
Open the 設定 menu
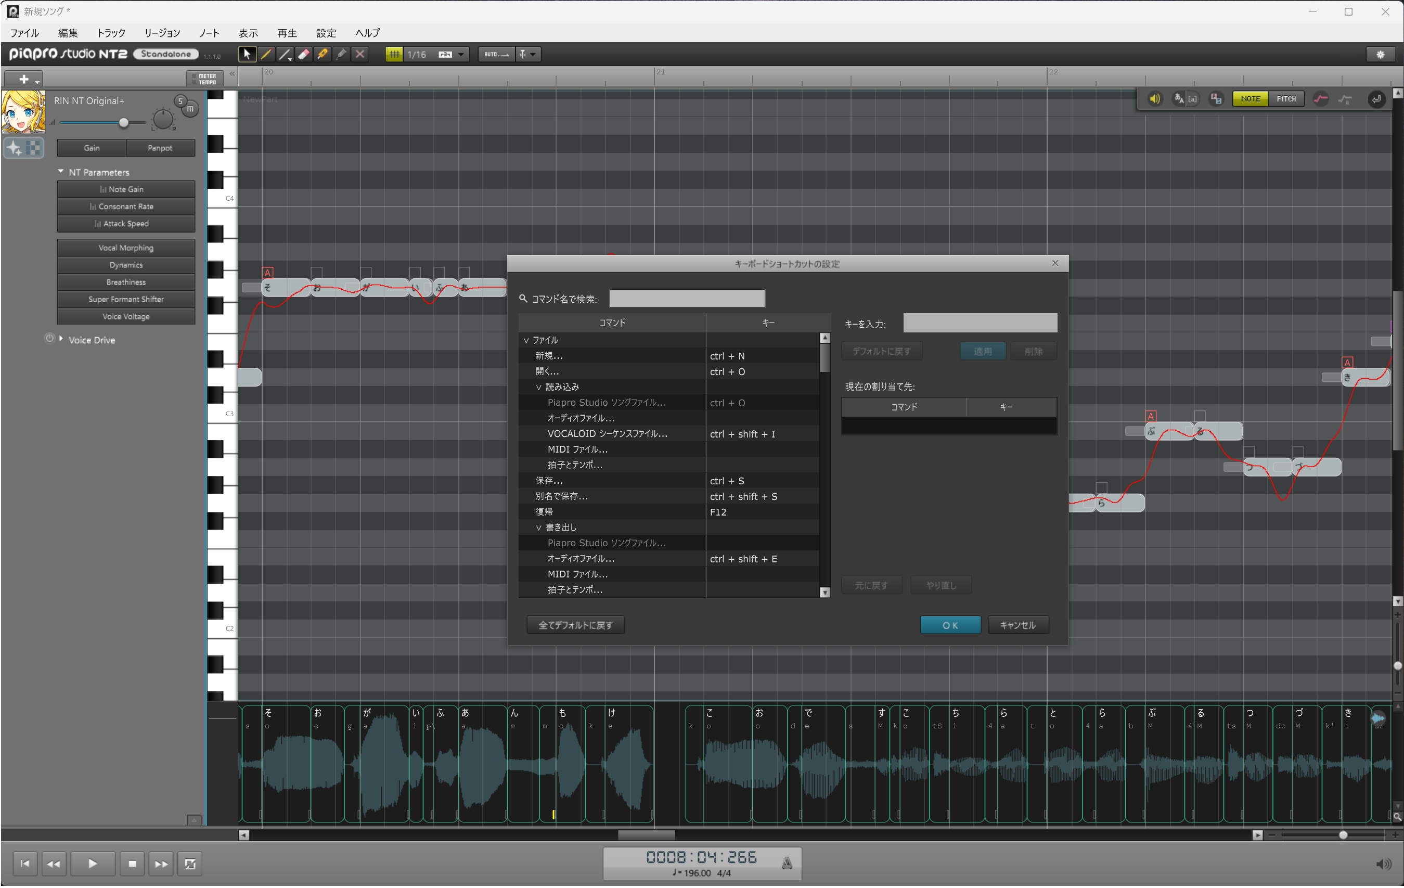[x=326, y=33]
